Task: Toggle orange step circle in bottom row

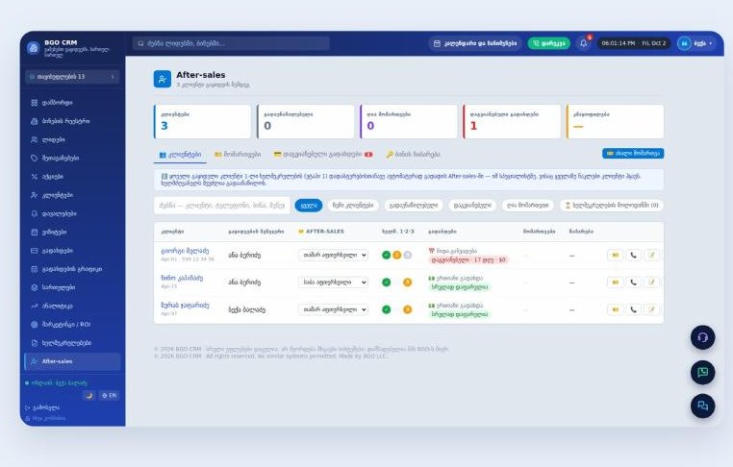Action: 408,309
